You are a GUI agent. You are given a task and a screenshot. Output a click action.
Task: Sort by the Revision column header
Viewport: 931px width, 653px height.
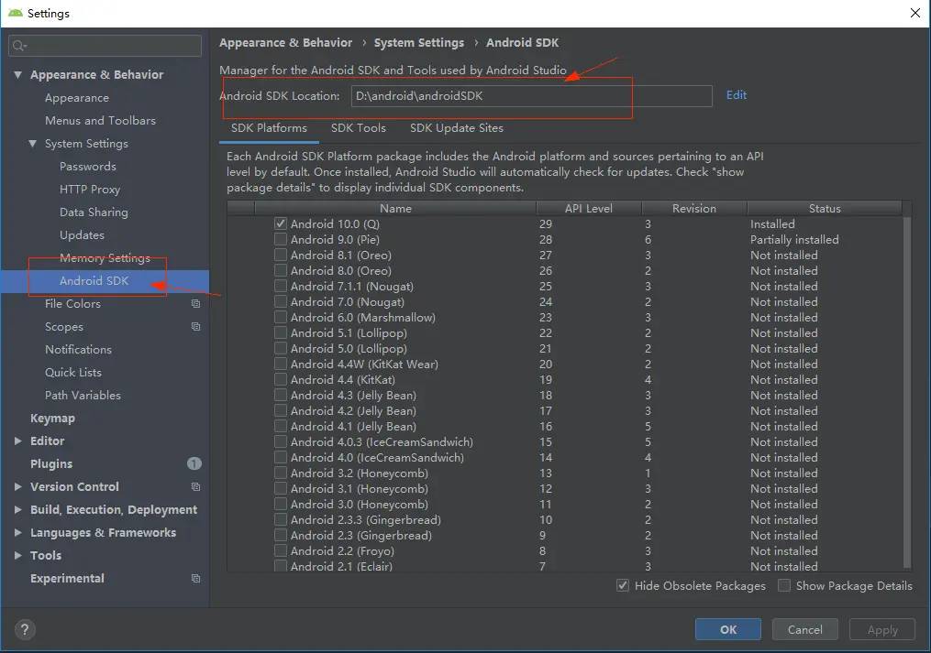tap(694, 208)
